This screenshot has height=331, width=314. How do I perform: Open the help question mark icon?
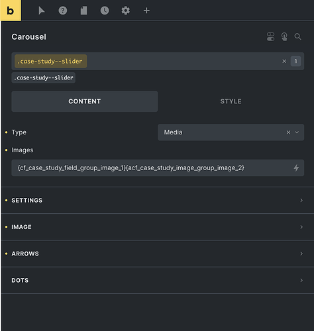tap(63, 11)
